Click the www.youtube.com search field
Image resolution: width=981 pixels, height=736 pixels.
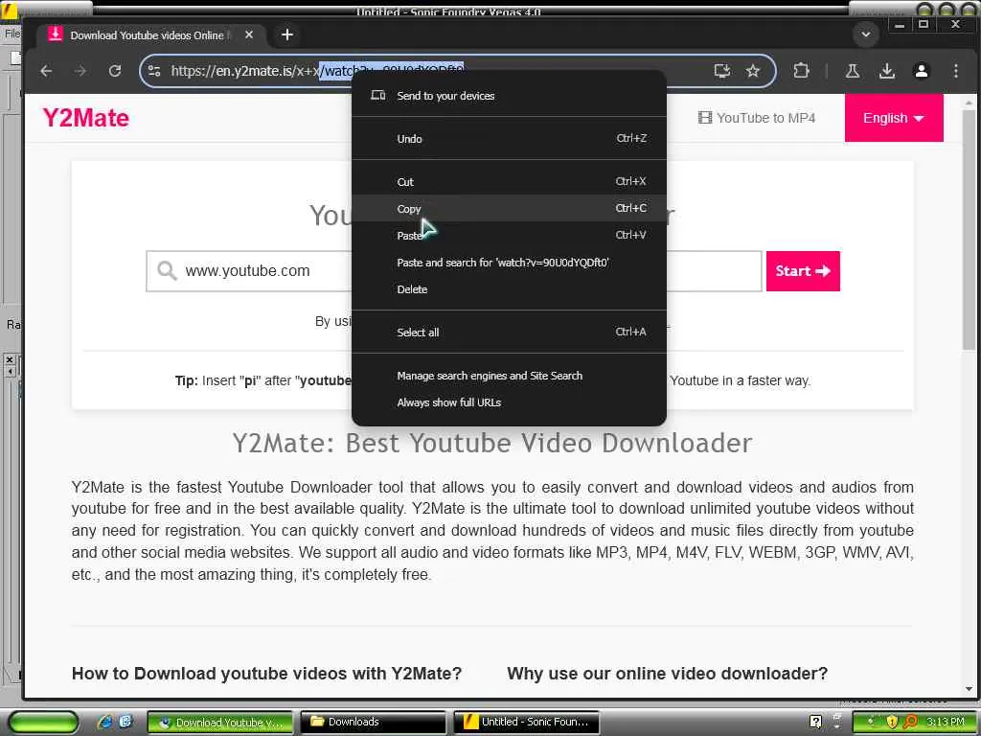453,271
